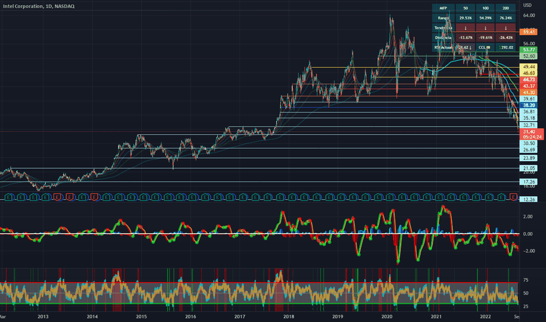The image size is (546, 322).
Task: Click the yellow 46.63 price label
Action: 528,73
